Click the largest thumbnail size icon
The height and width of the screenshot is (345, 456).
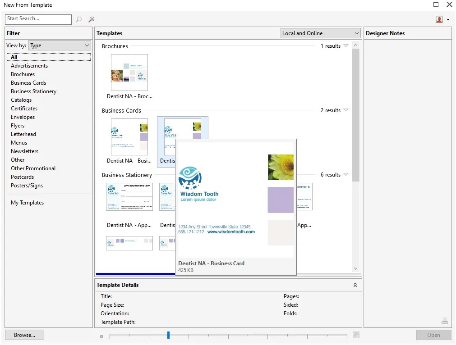click(356, 335)
